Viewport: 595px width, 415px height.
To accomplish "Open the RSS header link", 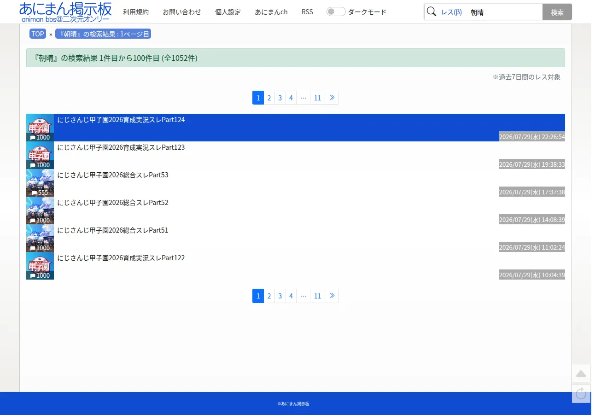I will tap(307, 12).
